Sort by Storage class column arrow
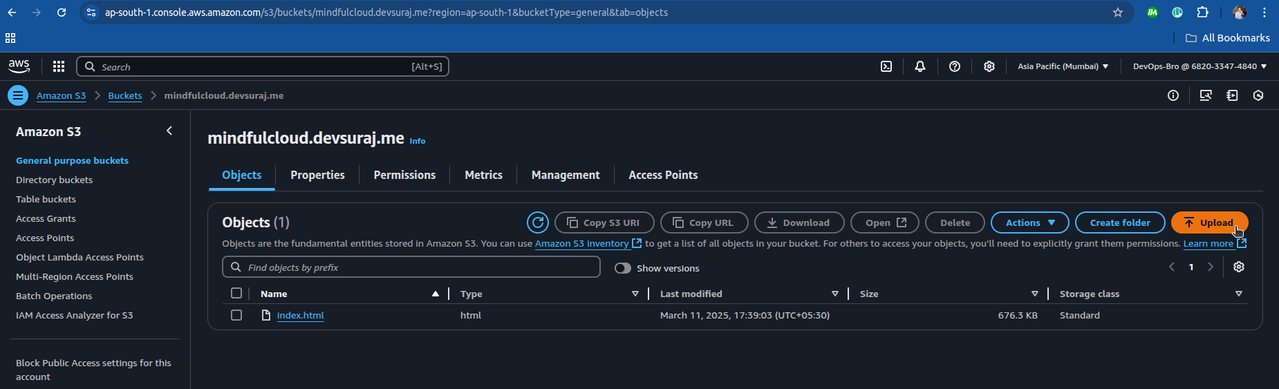The height and width of the screenshot is (389, 1279). (x=1239, y=294)
